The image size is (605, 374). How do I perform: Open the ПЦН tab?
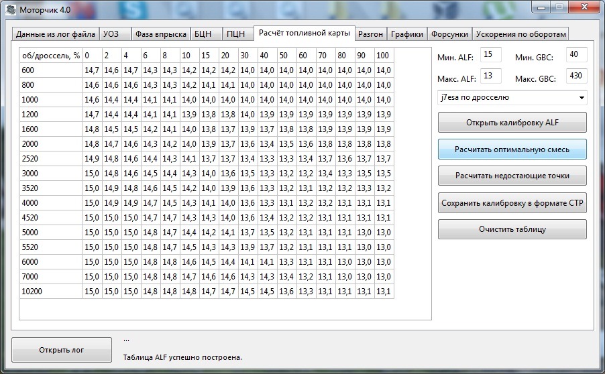(x=238, y=34)
